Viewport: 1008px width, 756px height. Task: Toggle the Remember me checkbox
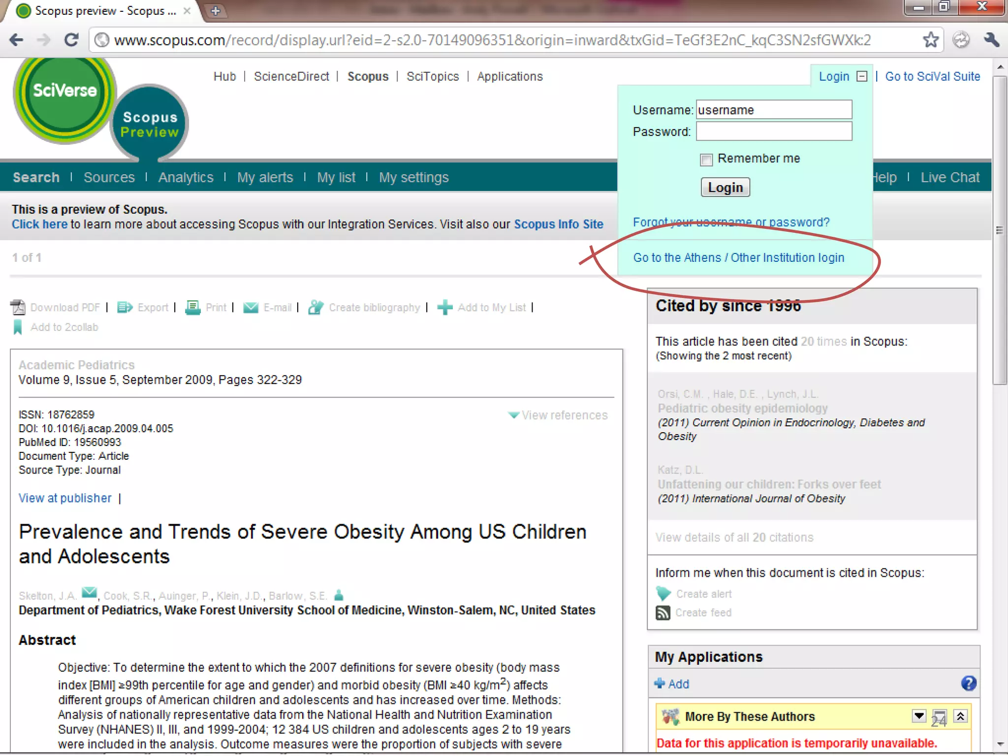point(706,159)
